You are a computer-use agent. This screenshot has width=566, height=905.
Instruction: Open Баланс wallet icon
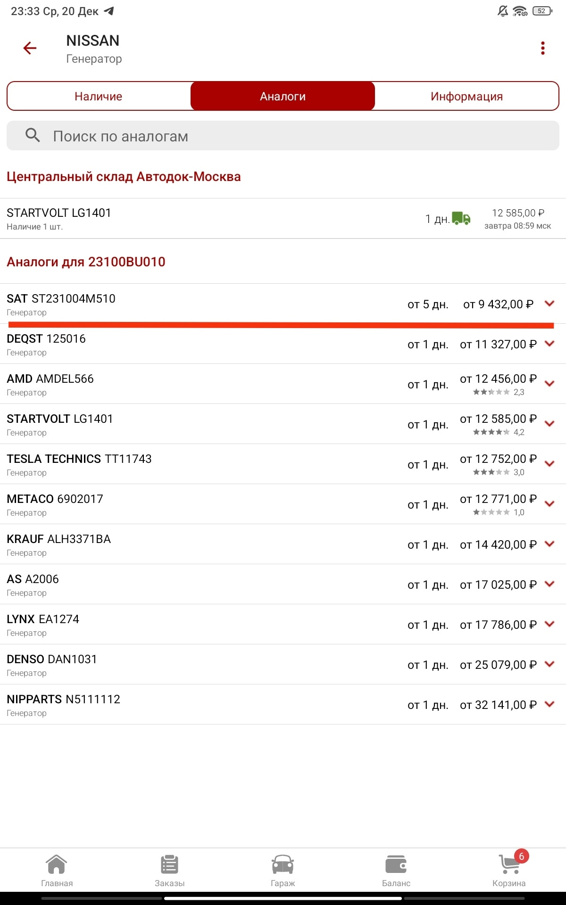[396, 870]
